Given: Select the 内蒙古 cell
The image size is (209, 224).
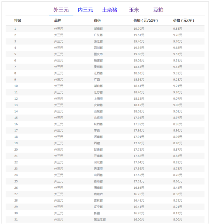Looking at the screenshot, I should click(98, 194).
